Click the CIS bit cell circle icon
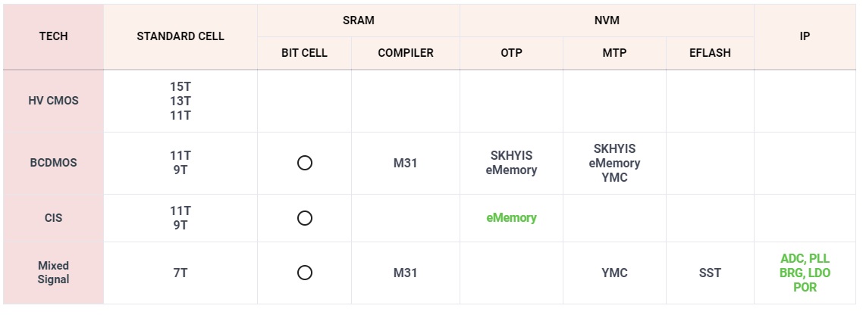This screenshot has width=863, height=315. point(304,218)
